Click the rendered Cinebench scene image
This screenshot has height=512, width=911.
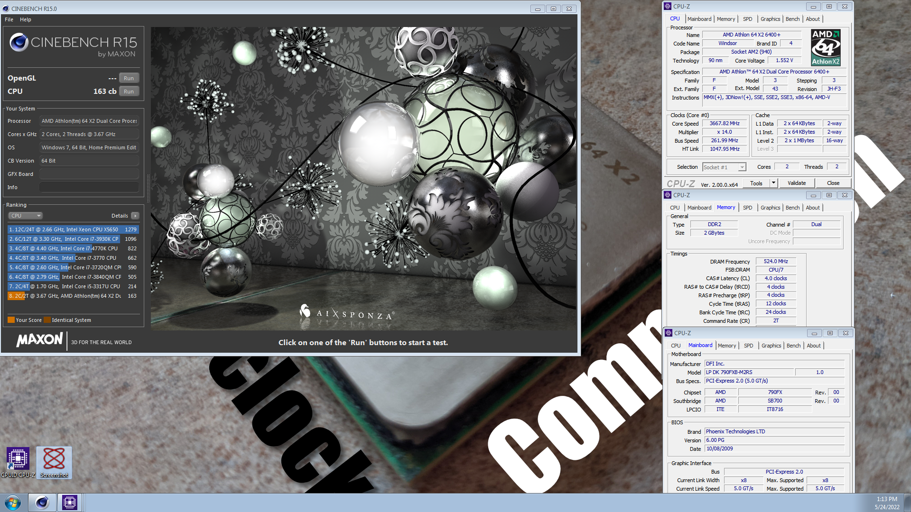pos(363,178)
